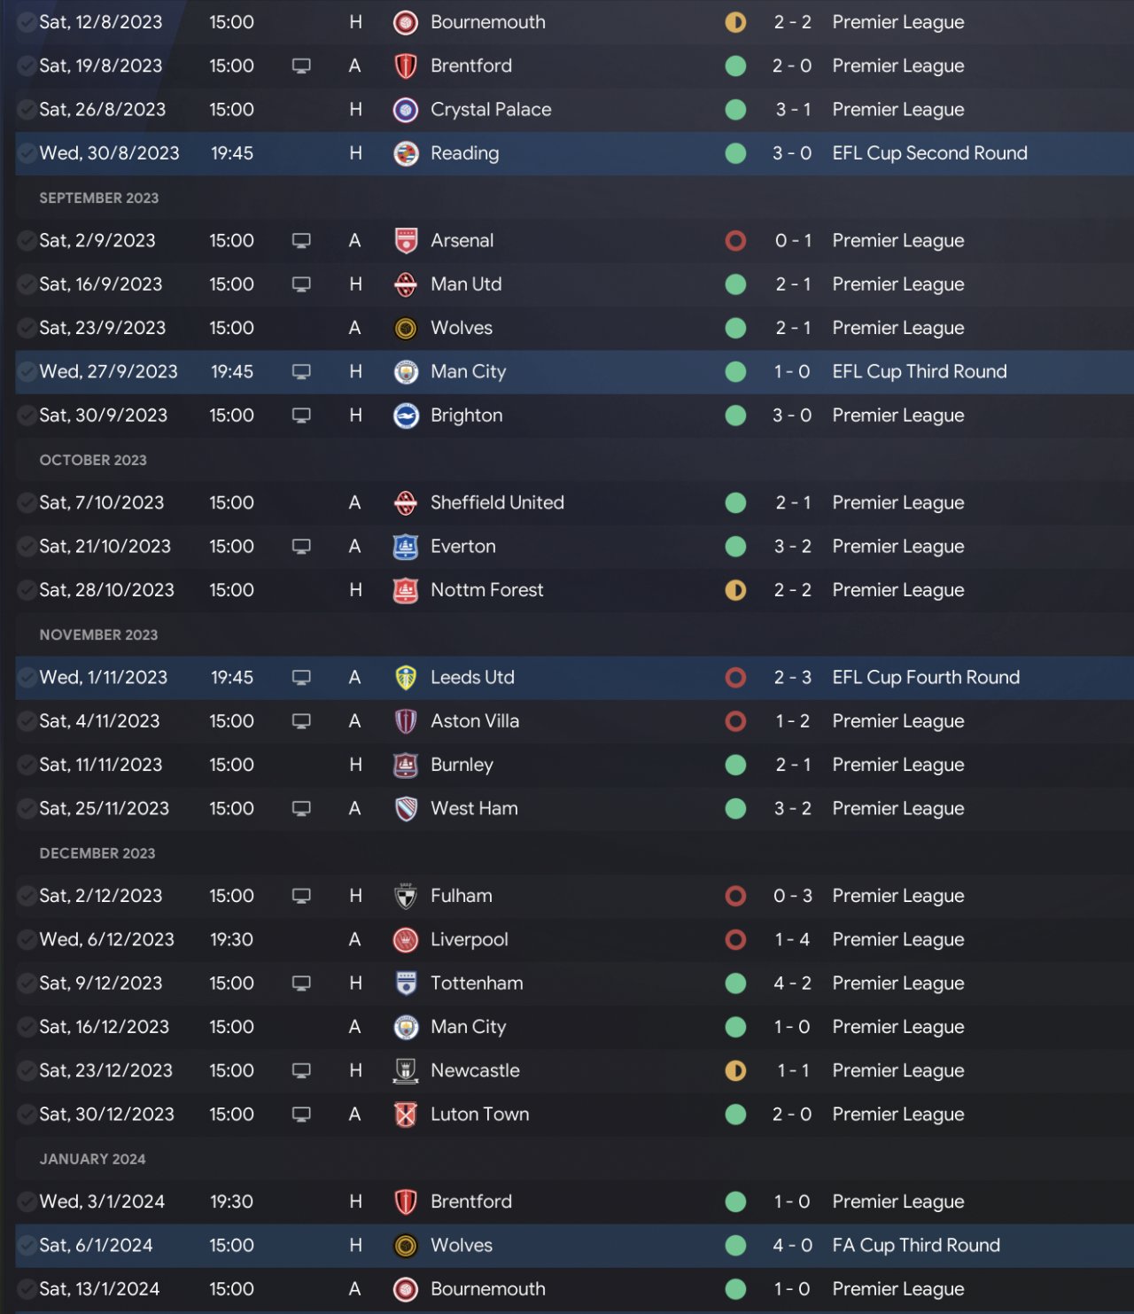Click the green win indicator on the Brighton row
The height and width of the screenshot is (1314, 1134).
click(x=735, y=416)
